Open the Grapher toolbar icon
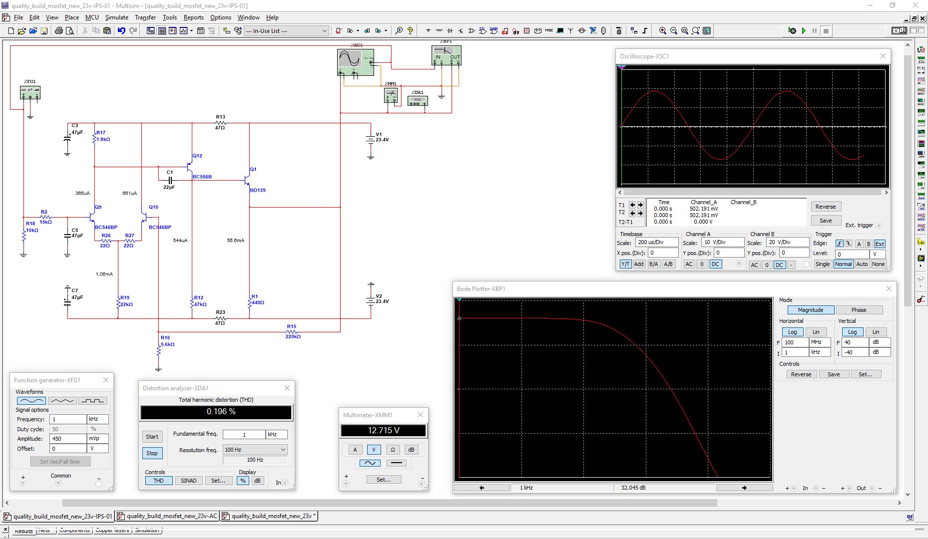 coord(183,31)
